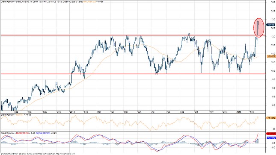Click the blue Signal(12,26,9) legend label
276x155 pixels.
pyautogui.click(x=43, y=133)
